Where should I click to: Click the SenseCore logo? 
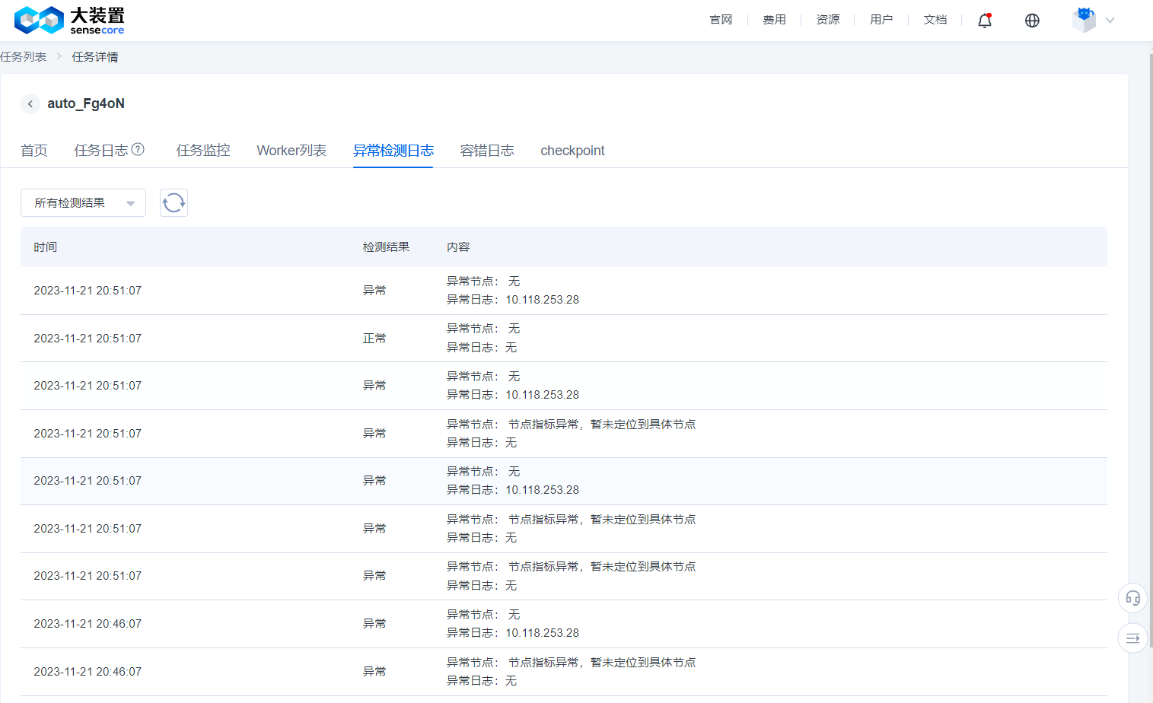coord(68,21)
